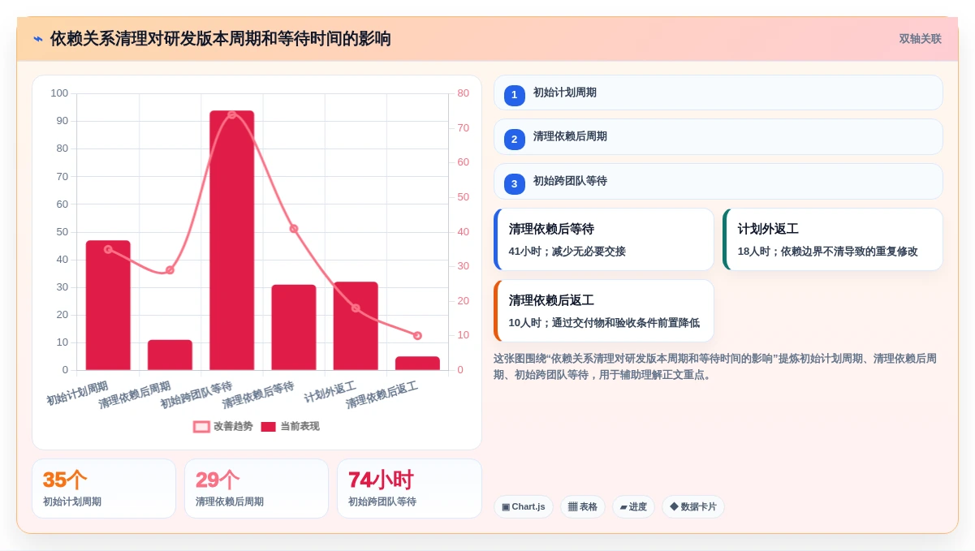975x551 pixels.
Task: Click the tall 初始跨团队等待 bar
Action: click(x=232, y=240)
